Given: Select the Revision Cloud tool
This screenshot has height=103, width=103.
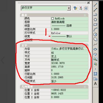Looking at the screenshot, I should (x=95, y=39).
